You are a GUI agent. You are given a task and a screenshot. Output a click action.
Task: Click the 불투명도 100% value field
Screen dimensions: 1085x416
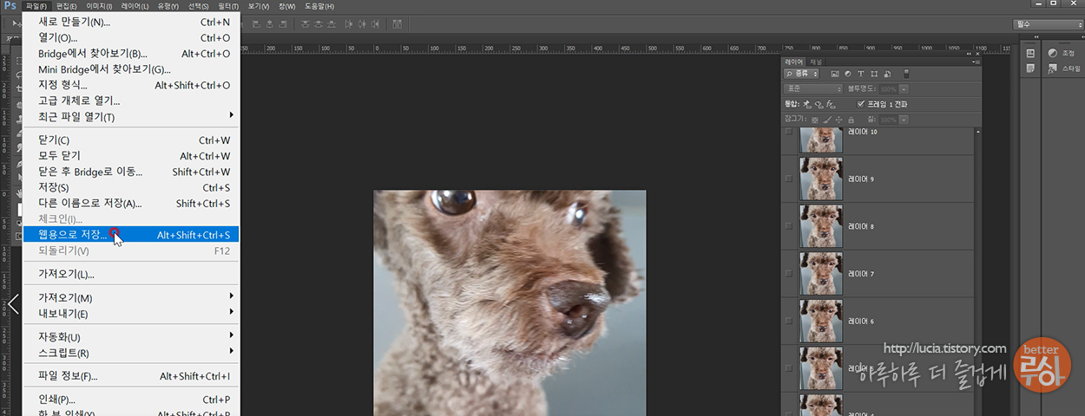(888, 89)
